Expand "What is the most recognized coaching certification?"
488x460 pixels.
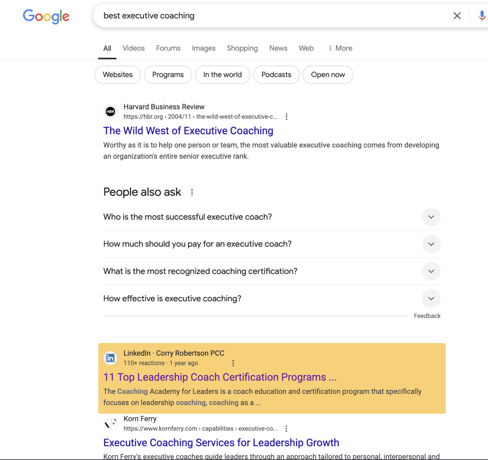pos(272,271)
